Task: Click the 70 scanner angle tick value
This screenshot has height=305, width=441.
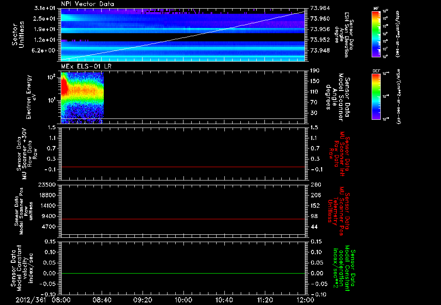Action: point(314,103)
